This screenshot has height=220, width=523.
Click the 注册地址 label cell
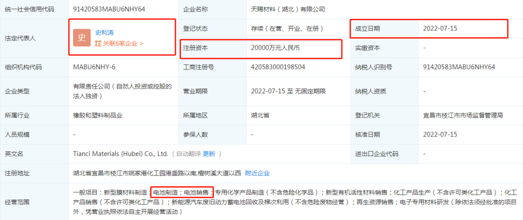pyautogui.click(x=34, y=173)
